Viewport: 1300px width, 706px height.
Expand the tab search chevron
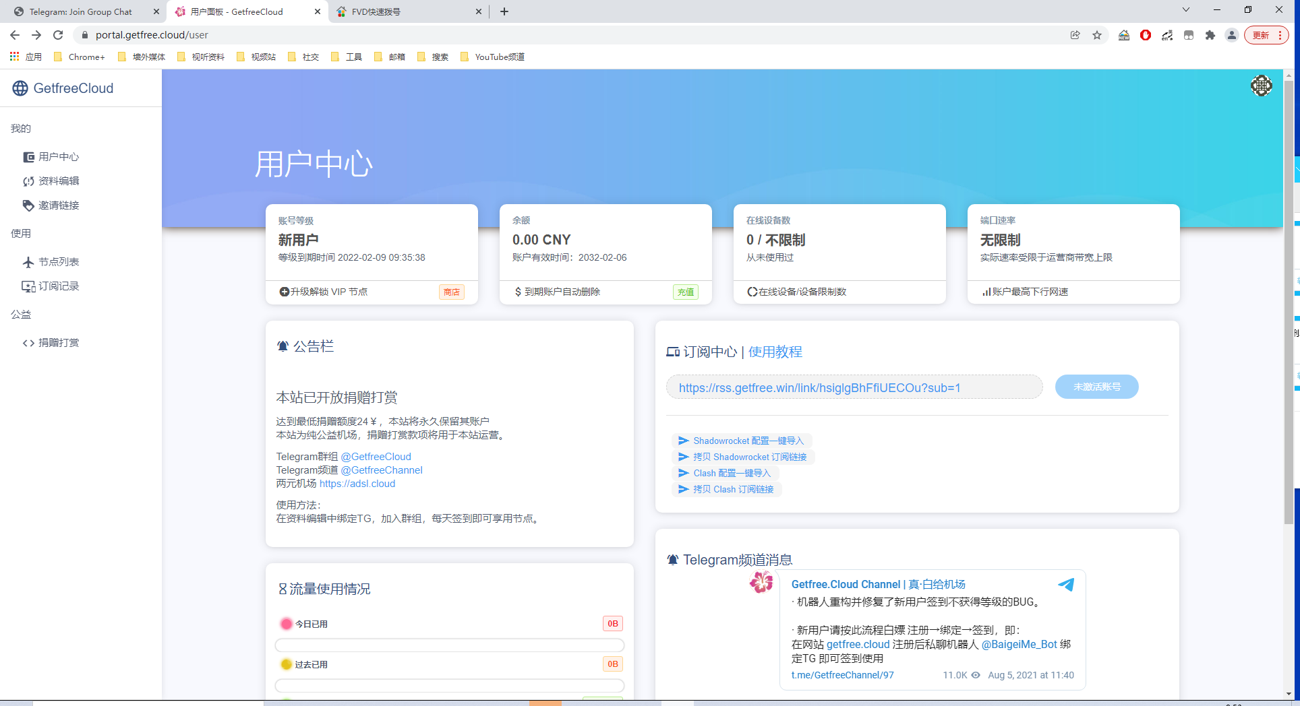coord(1186,9)
